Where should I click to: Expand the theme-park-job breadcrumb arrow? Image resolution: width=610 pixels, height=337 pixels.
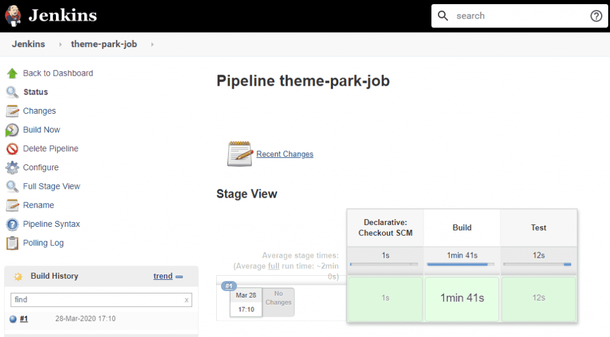pyautogui.click(x=152, y=44)
